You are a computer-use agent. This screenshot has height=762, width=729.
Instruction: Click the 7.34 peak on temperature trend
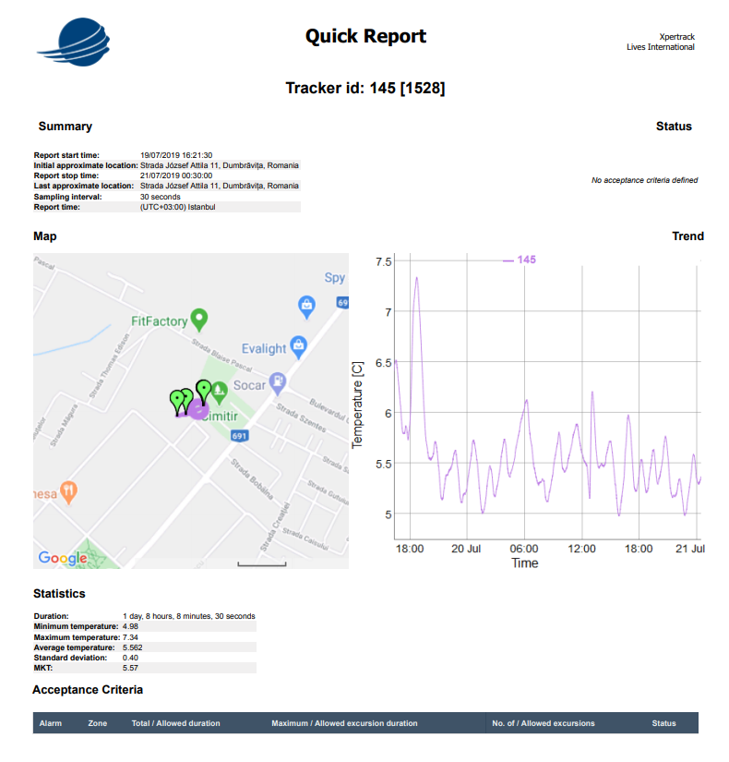click(x=417, y=277)
